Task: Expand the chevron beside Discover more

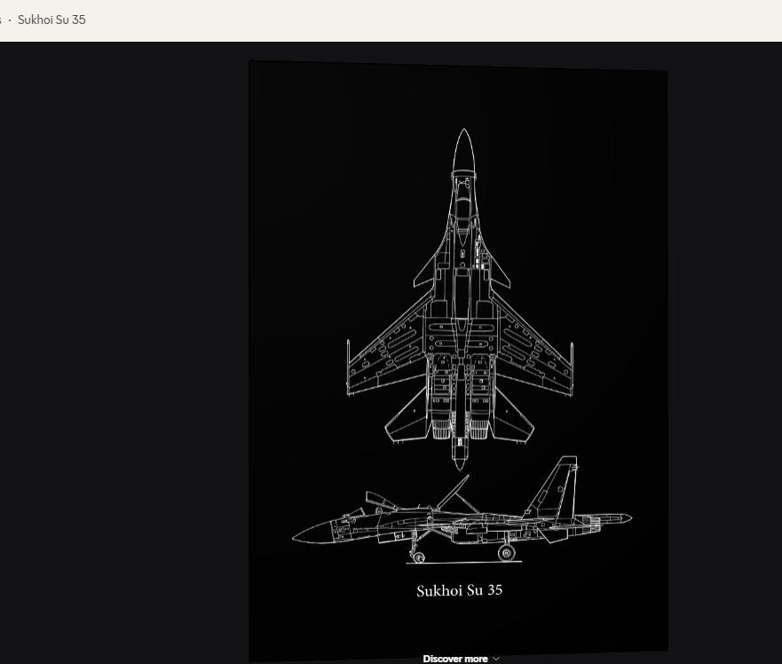Action: coord(495,659)
